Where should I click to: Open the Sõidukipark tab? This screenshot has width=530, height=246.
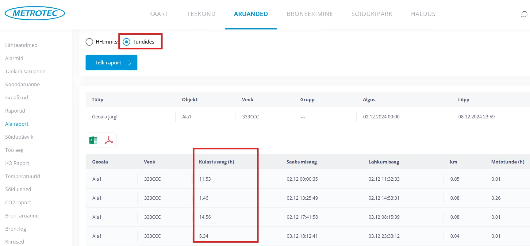(372, 14)
